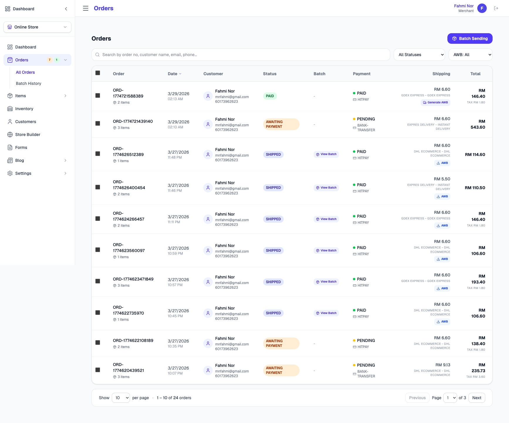Open the All Statuses filter dropdown

coord(419,55)
